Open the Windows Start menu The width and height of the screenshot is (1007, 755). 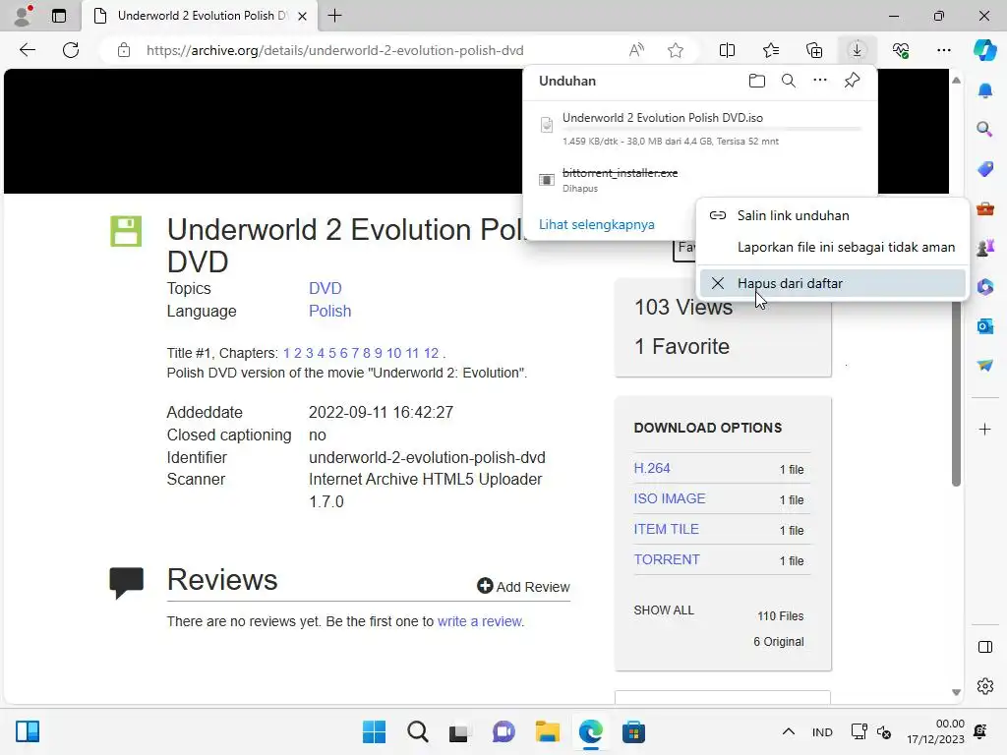(374, 731)
